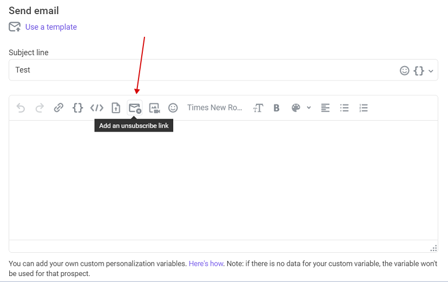The height and width of the screenshot is (282, 448).
Task: Expand the subject line variables chevron
Action: pyautogui.click(x=431, y=71)
